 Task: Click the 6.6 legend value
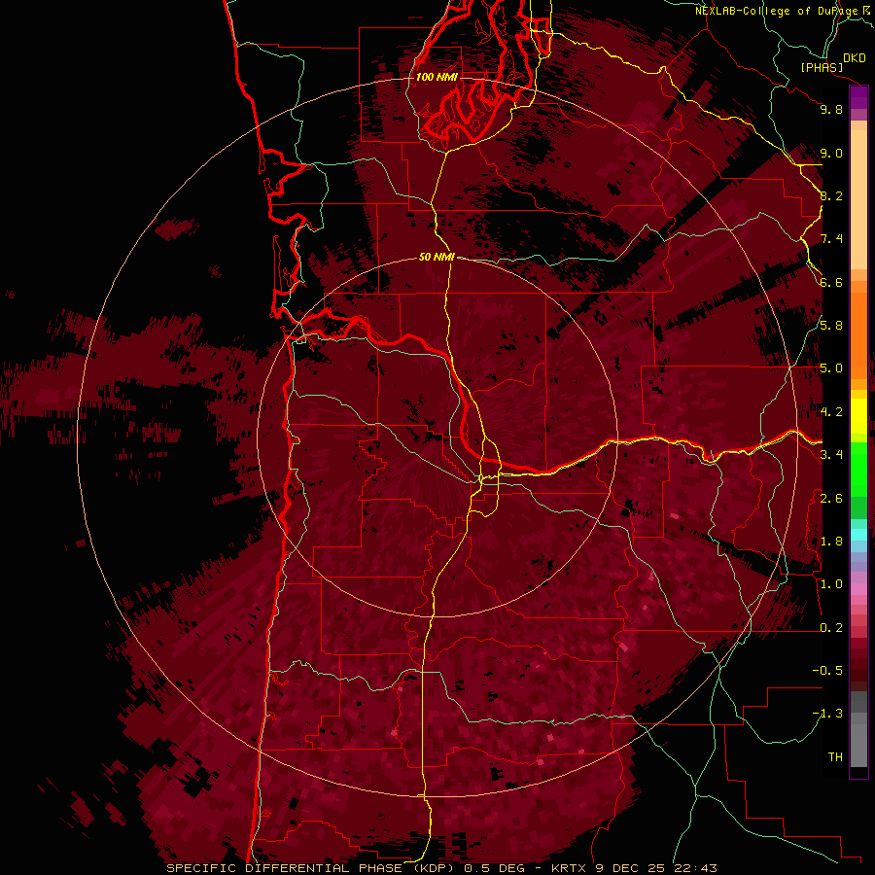point(831,282)
